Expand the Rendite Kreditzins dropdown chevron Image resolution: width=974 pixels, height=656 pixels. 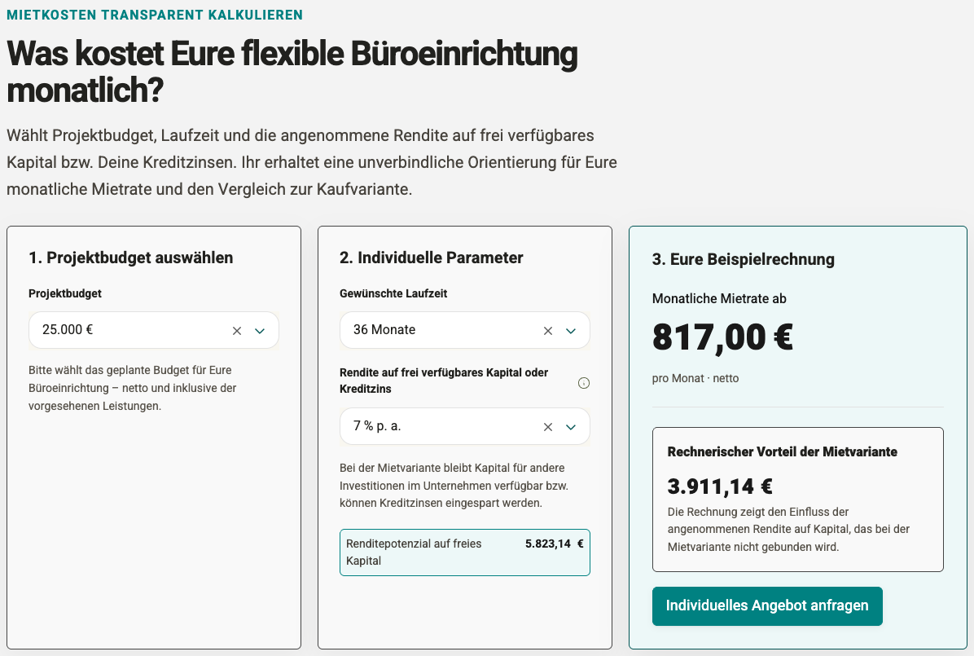[570, 426]
